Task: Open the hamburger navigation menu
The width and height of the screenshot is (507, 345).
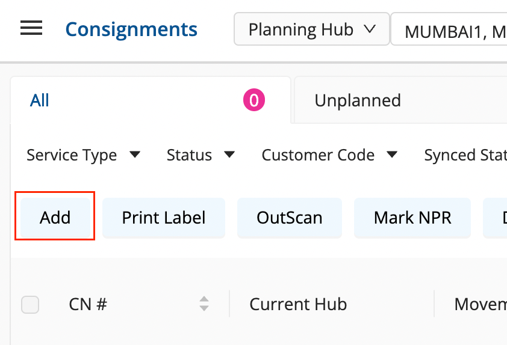Action: [31, 28]
